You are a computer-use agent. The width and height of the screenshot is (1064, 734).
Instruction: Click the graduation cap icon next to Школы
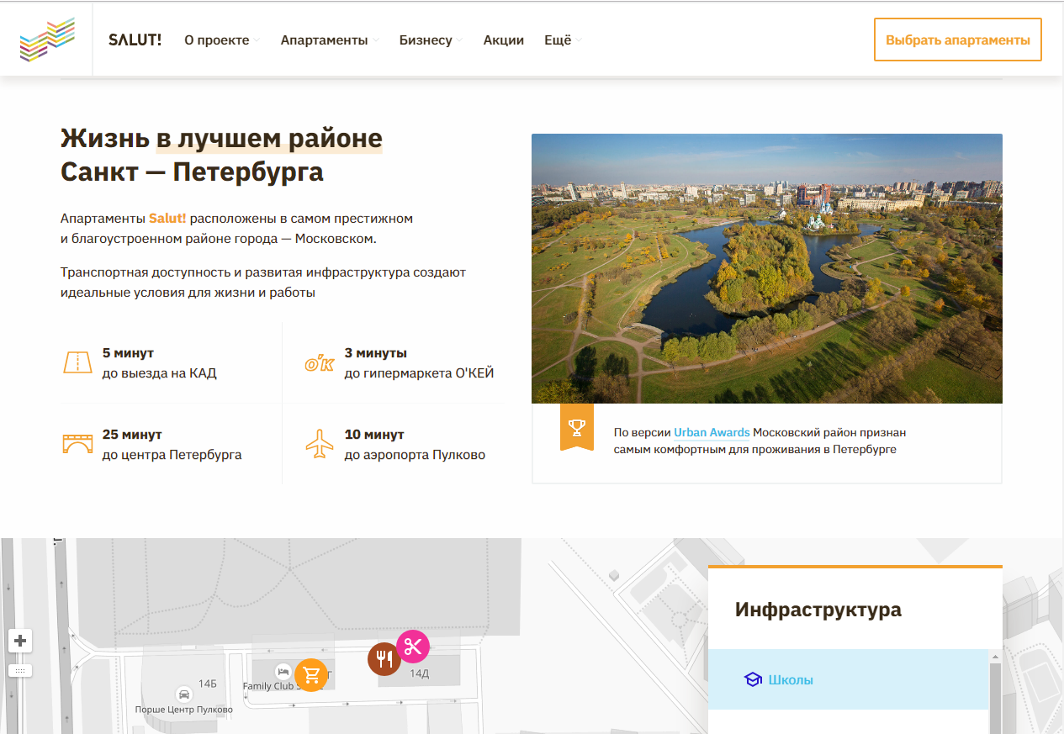753,679
